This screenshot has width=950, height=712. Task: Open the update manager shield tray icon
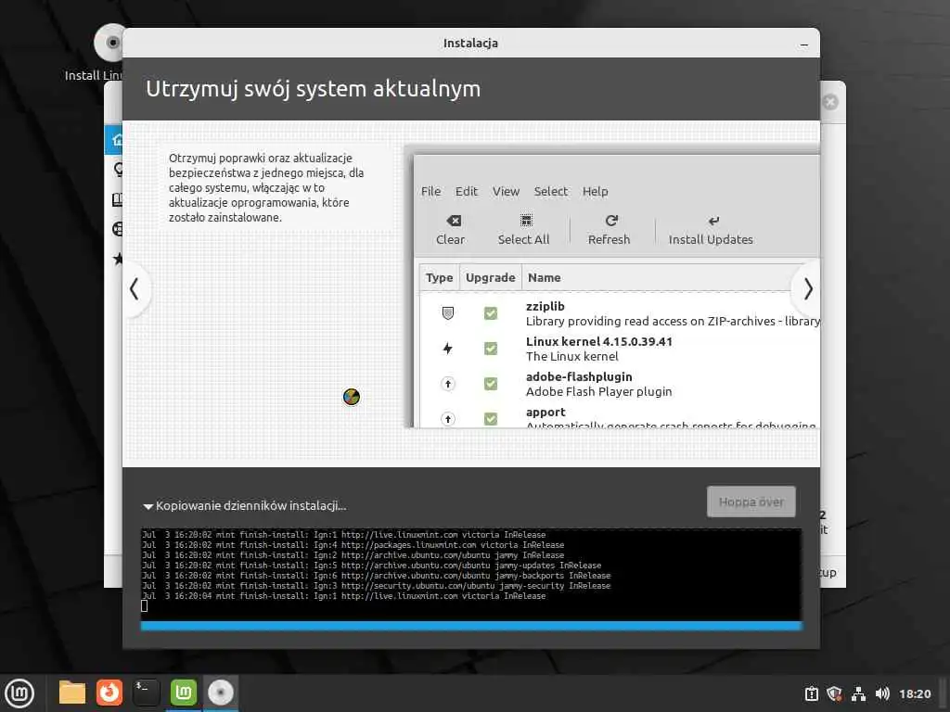click(x=834, y=693)
